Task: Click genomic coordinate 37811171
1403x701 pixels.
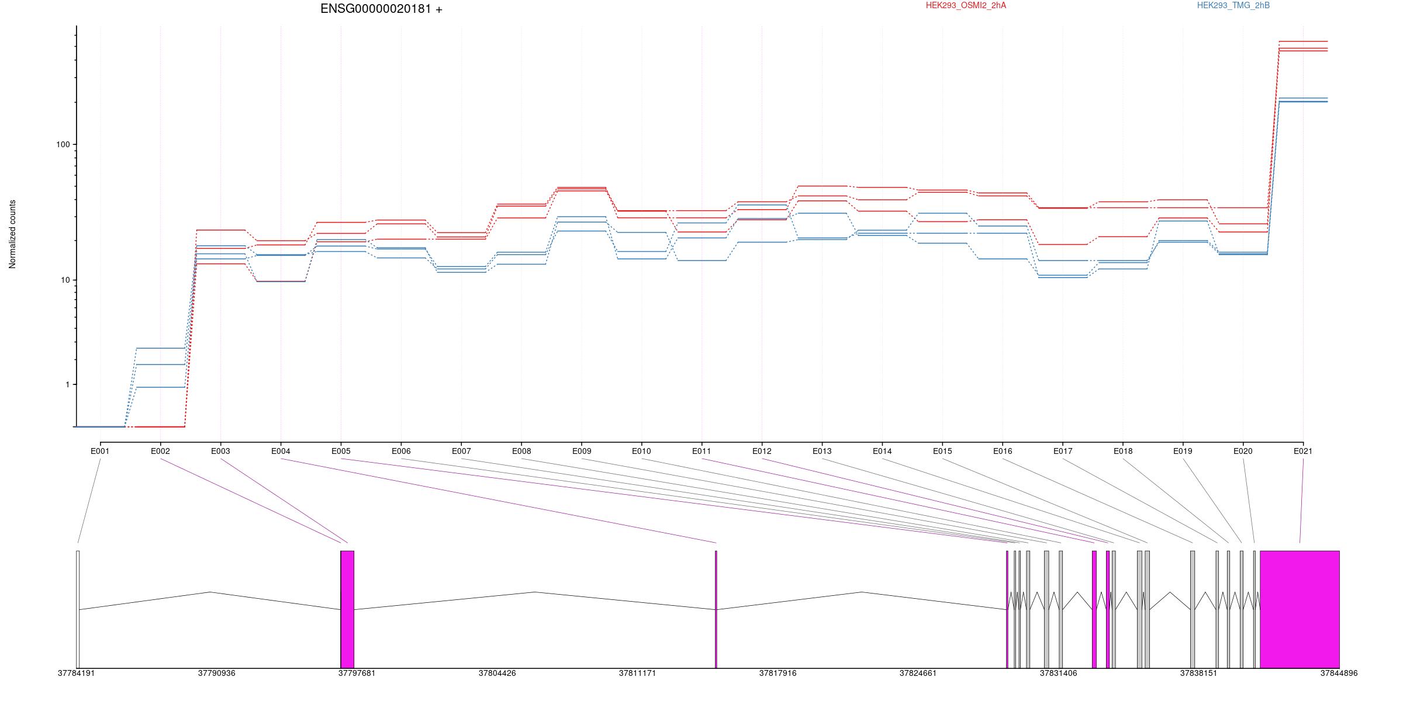Action: [x=637, y=673]
